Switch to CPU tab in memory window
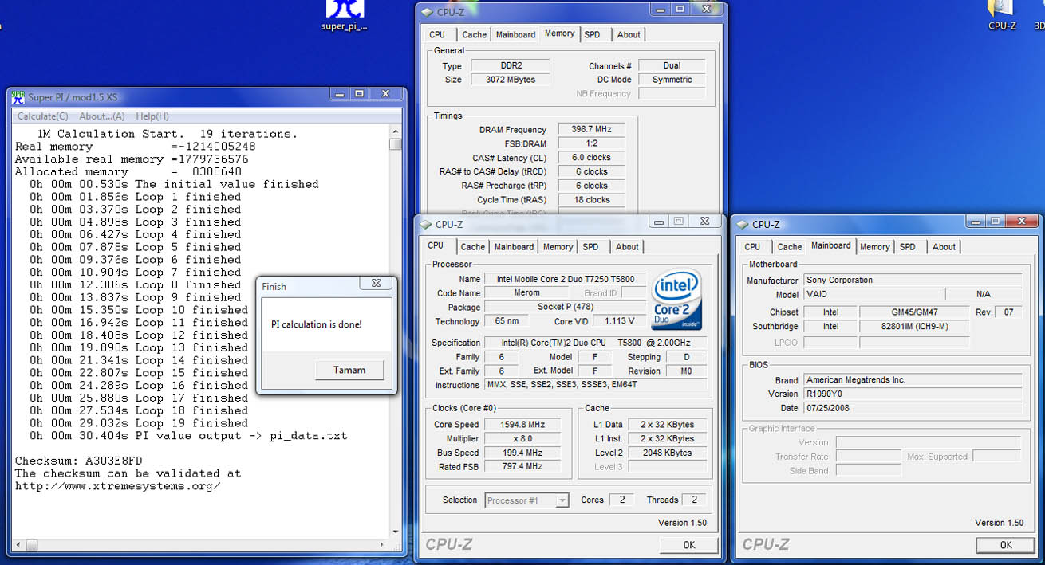Viewport: 1045px width, 565px height. (437, 34)
